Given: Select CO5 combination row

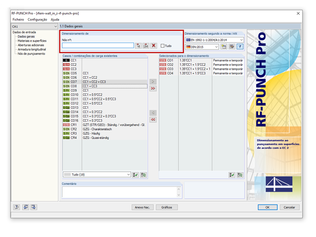Looking at the screenshot, I should click(105, 73).
